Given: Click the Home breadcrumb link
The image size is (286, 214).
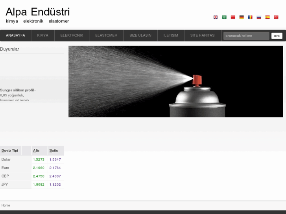Looking at the screenshot, I should pyautogui.click(x=6, y=205).
